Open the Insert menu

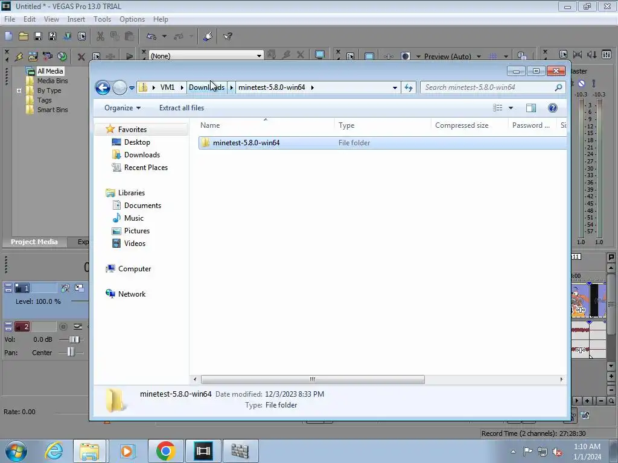click(x=76, y=19)
